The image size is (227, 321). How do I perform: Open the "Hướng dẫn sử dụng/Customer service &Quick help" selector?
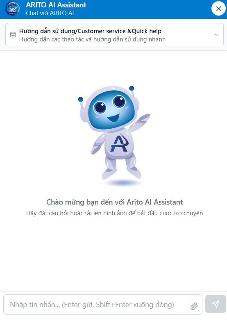[x=114, y=34]
